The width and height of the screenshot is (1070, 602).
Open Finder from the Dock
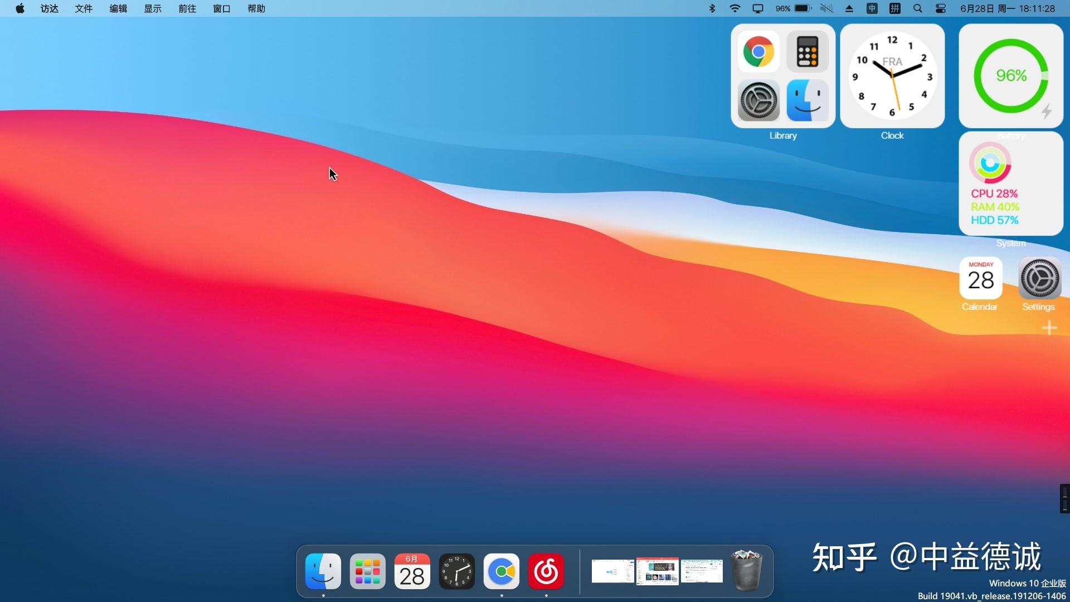coord(322,571)
